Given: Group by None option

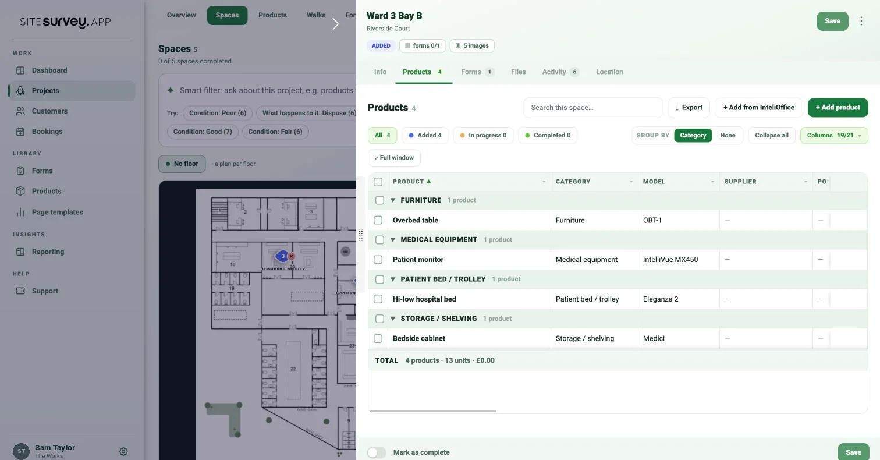Looking at the screenshot, I should point(728,135).
